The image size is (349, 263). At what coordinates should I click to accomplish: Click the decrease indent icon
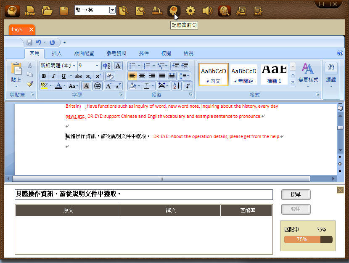(175, 66)
